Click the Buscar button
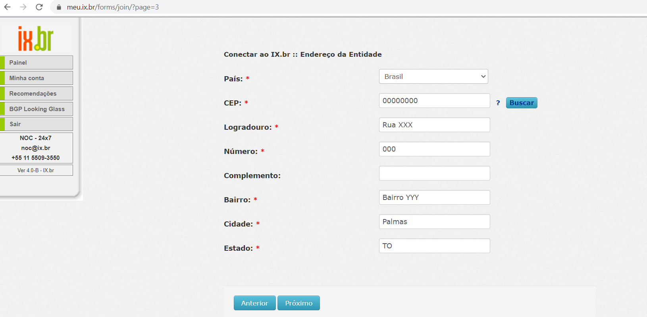647x317 pixels. [x=522, y=103]
